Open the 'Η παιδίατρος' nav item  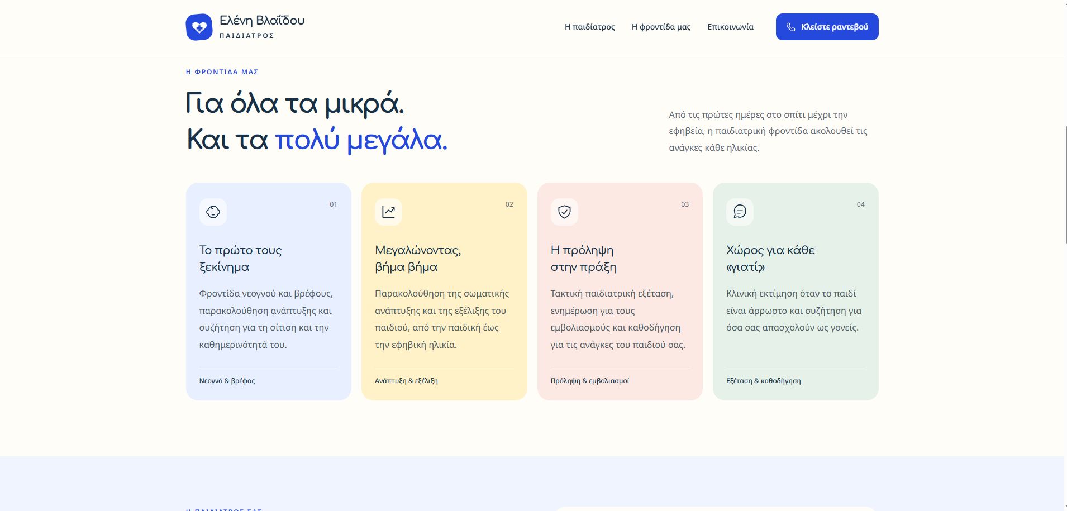[589, 27]
